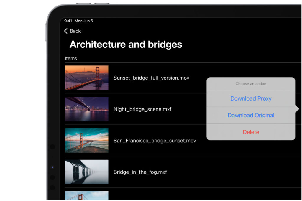Click the 9:41 status bar clock
Screen dimensions: 302x201
point(68,21)
